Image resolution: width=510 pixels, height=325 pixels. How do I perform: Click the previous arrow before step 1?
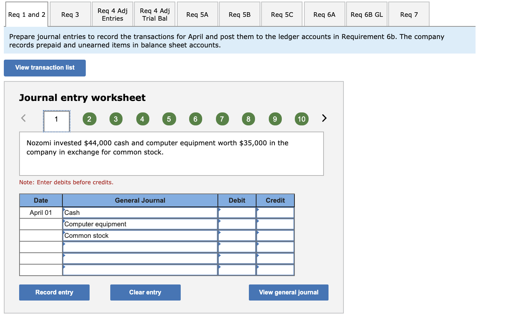pyautogui.click(x=24, y=118)
